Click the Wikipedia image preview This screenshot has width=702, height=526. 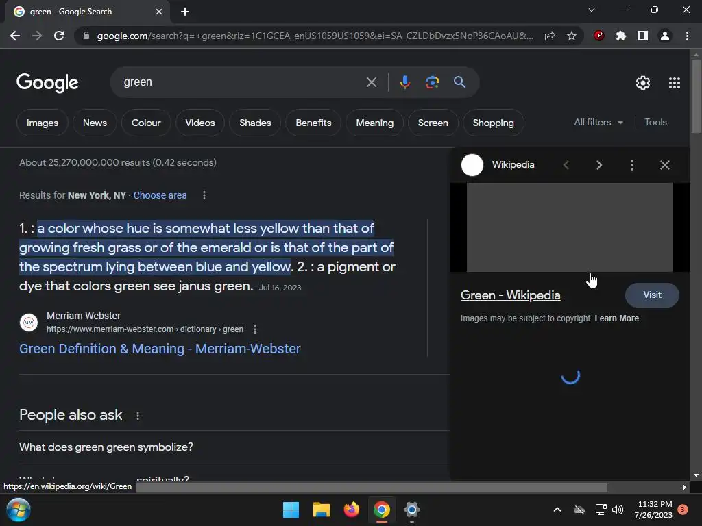click(570, 227)
